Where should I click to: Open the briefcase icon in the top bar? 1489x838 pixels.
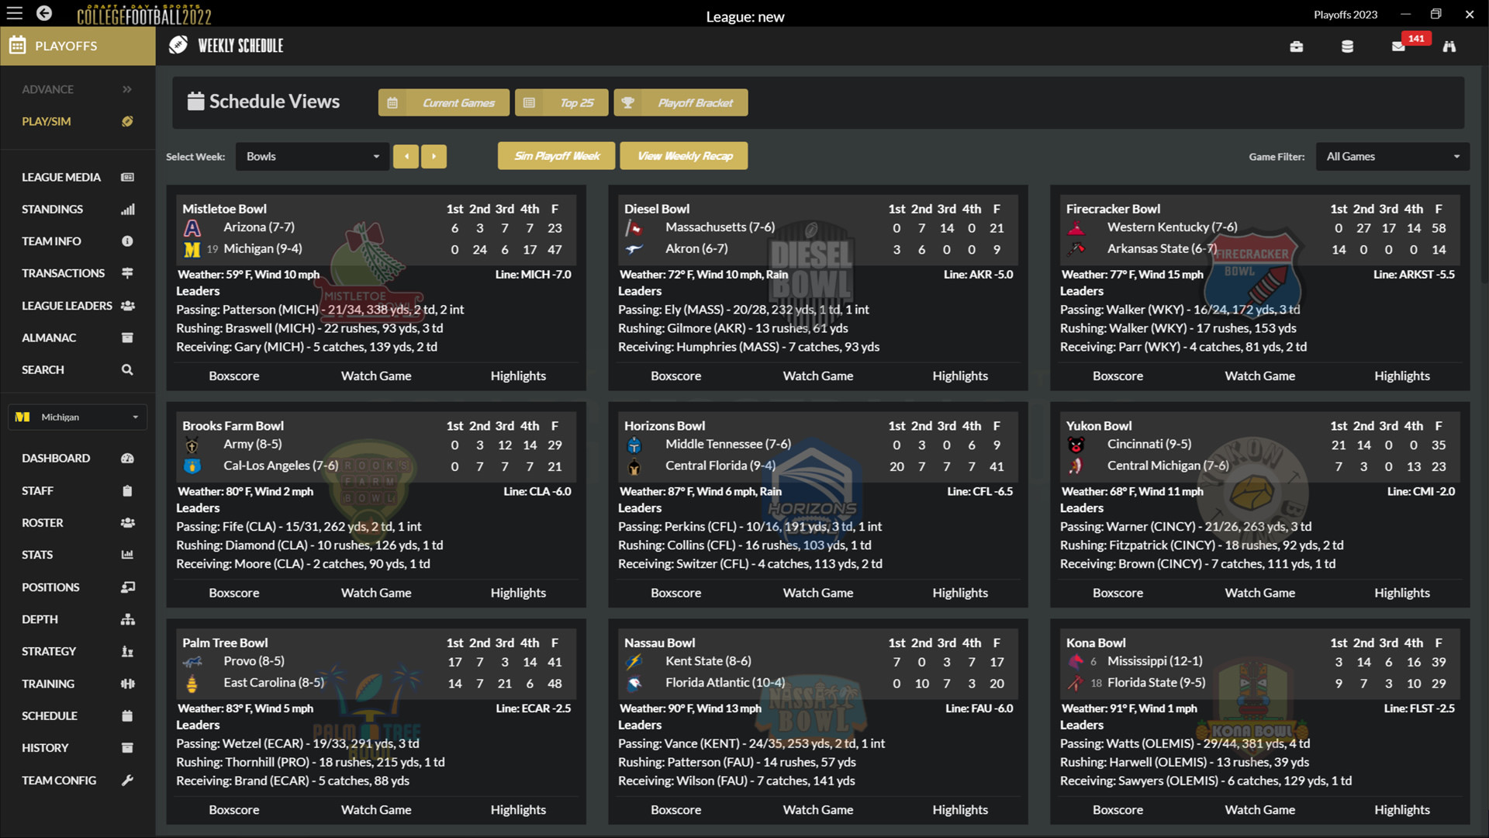(1297, 46)
